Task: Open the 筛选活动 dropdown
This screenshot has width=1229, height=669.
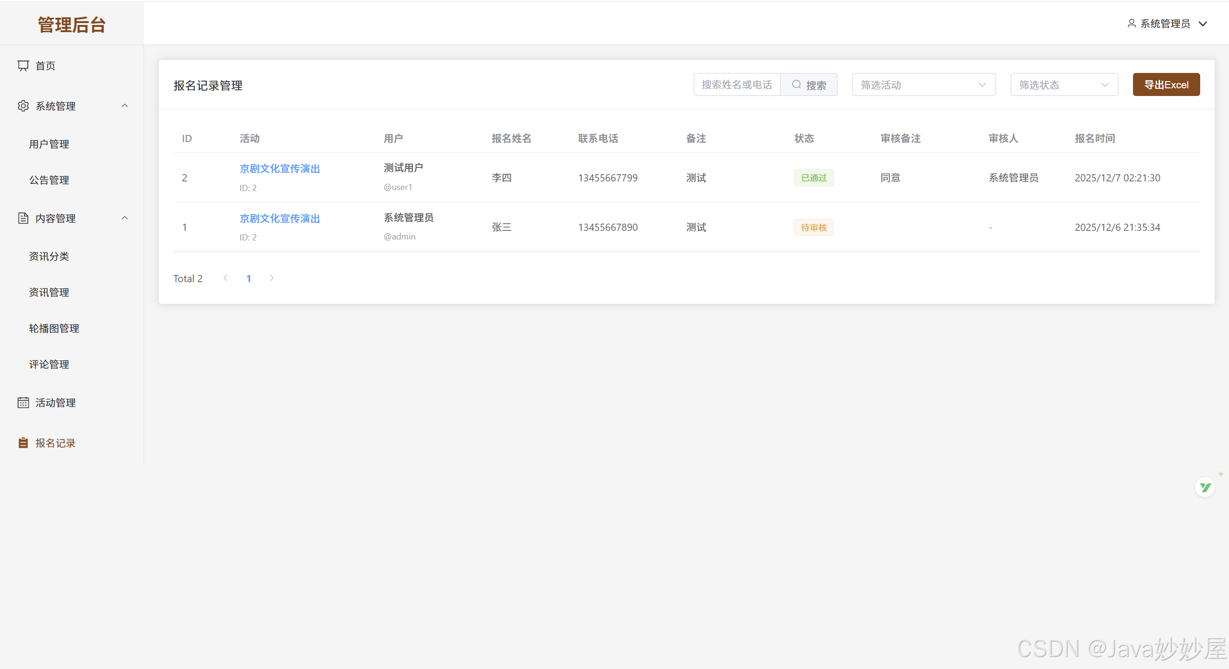Action: pos(923,85)
